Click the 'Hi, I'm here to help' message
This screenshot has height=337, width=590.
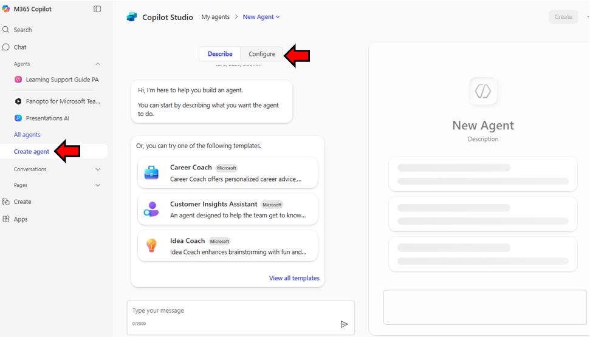[212, 101]
